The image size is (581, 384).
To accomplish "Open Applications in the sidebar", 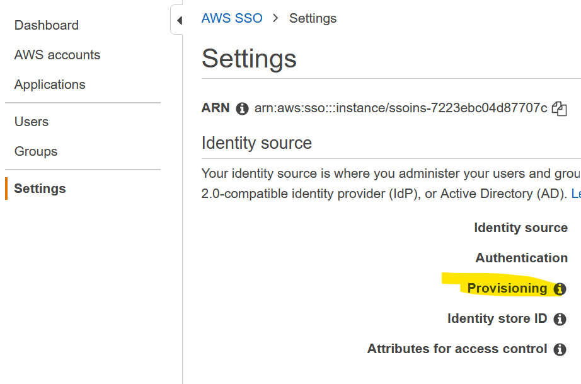I will click(x=50, y=84).
